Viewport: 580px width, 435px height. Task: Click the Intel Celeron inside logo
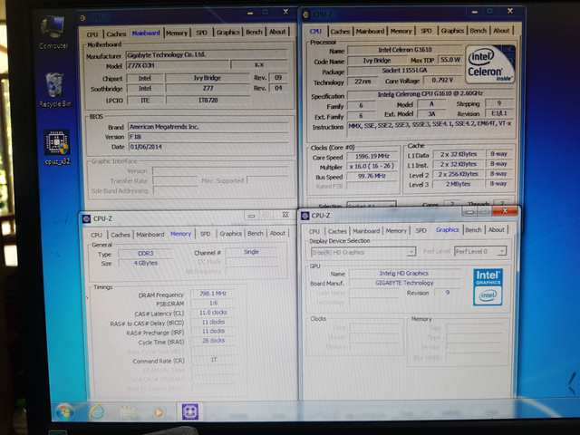(x=489, y=64)
